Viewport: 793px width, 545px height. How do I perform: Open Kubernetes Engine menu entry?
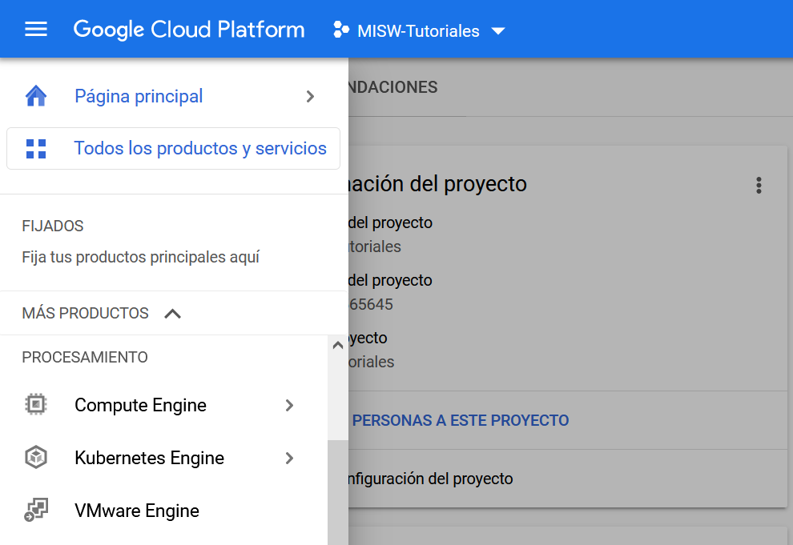click(x=149, y=458)
